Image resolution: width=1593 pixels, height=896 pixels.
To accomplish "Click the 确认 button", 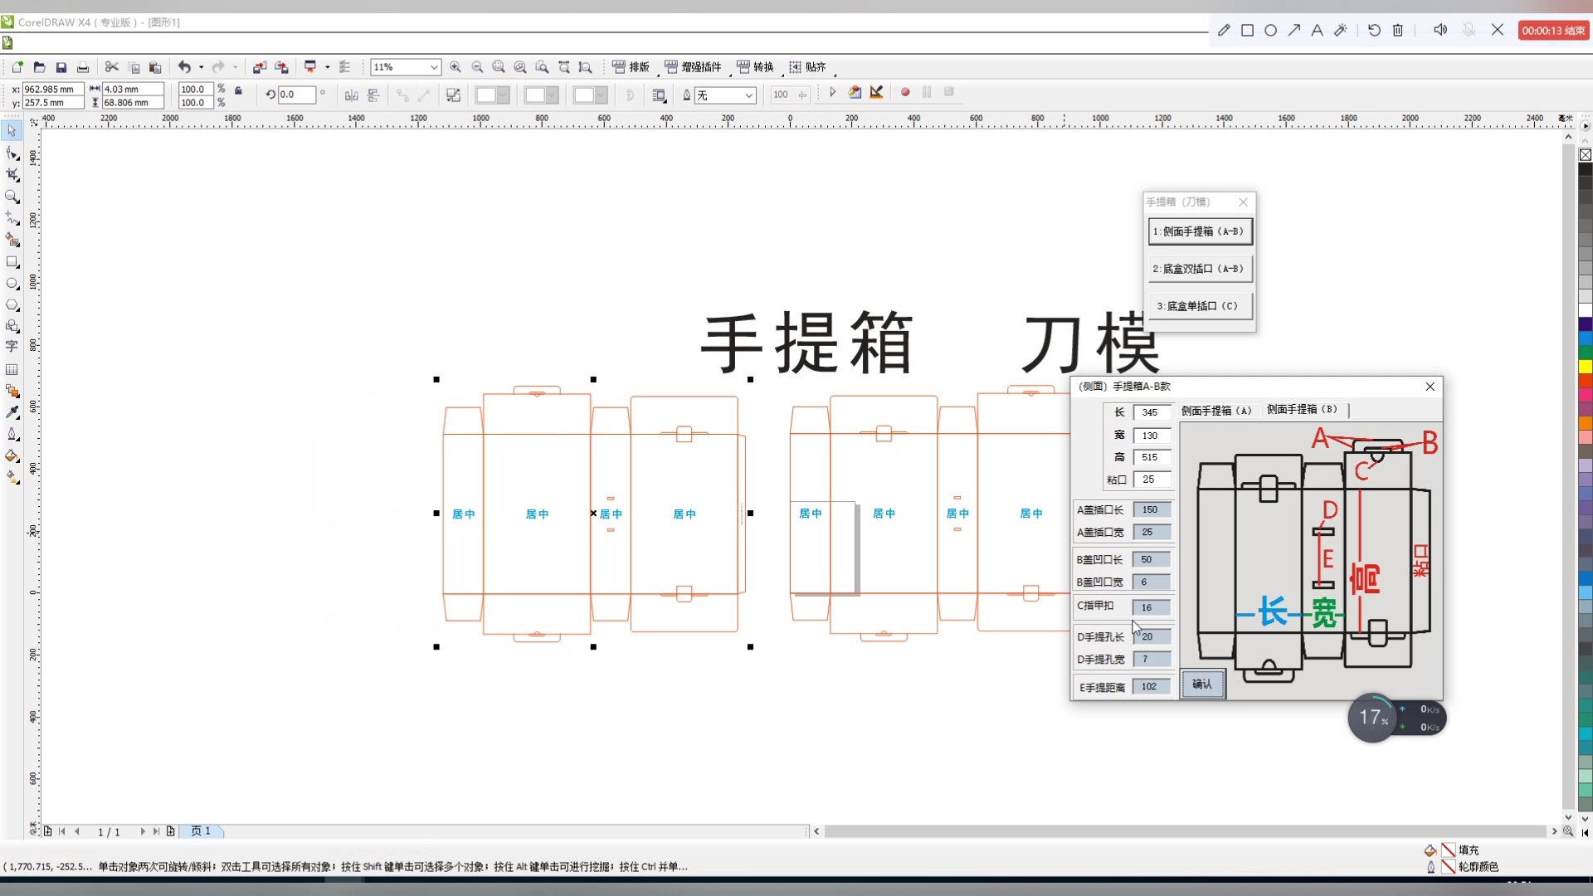I will (x=1202, y=684).
